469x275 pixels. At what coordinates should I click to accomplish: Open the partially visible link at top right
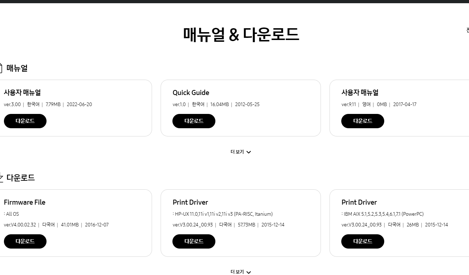coord(467,30)
